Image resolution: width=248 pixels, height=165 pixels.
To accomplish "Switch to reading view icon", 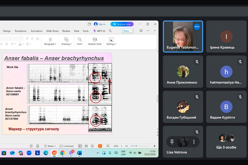I will pyautogui.click(x=92, y=146).
